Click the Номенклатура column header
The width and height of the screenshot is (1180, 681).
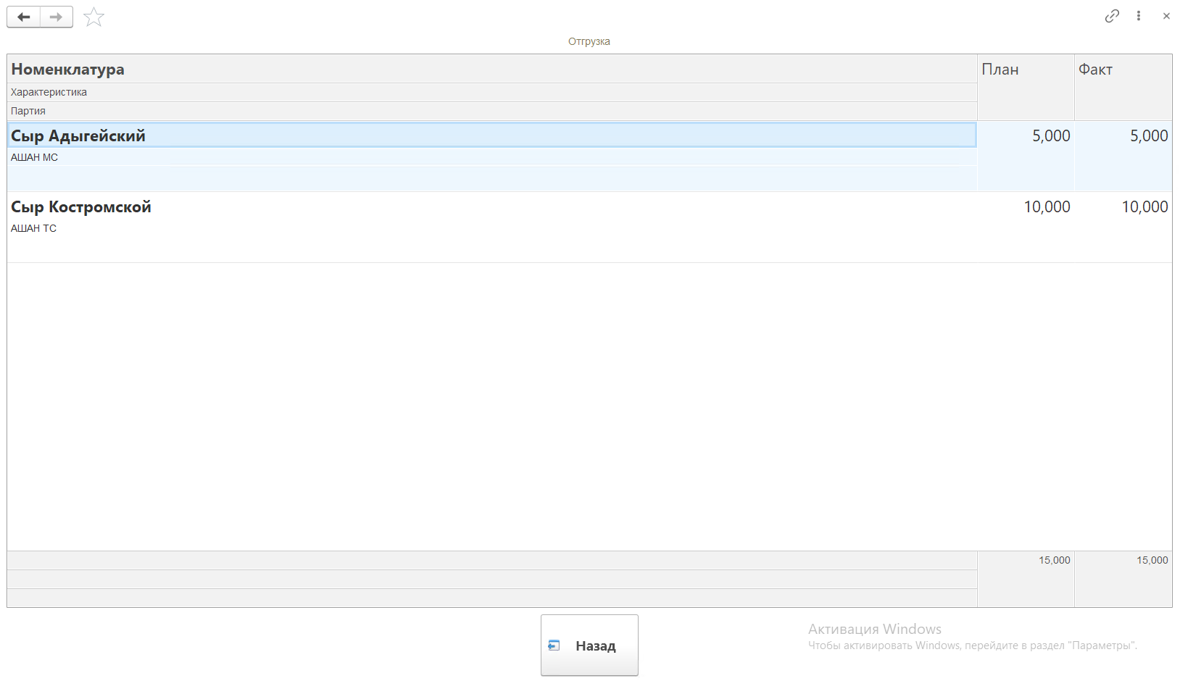pos(68,70)
